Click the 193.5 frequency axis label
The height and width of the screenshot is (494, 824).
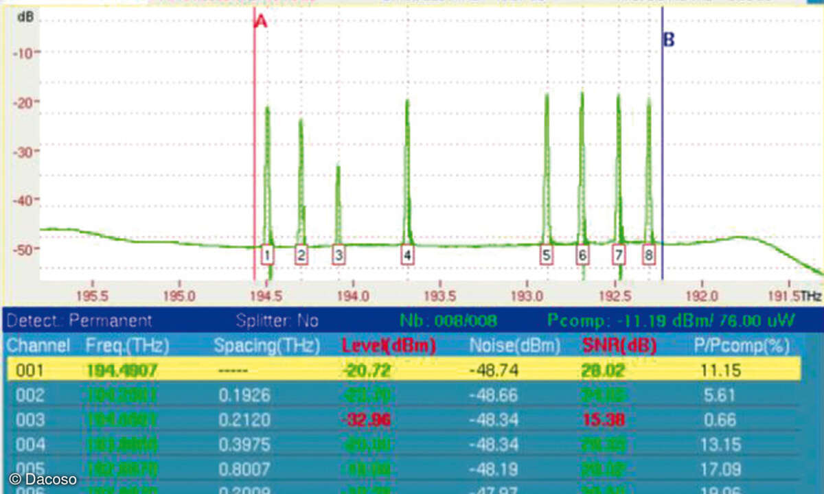point(441,296)
